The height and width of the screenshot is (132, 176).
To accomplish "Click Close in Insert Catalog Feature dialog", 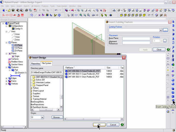I will tap(159, 49).
